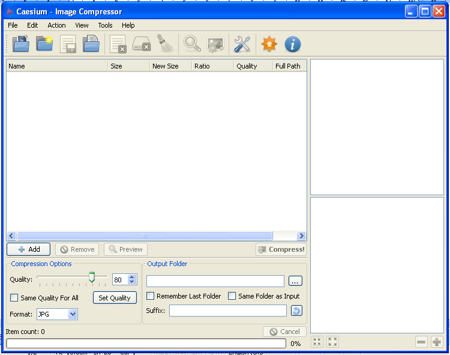Click the Preview button

pyautogui.click(x=126, y=249)
